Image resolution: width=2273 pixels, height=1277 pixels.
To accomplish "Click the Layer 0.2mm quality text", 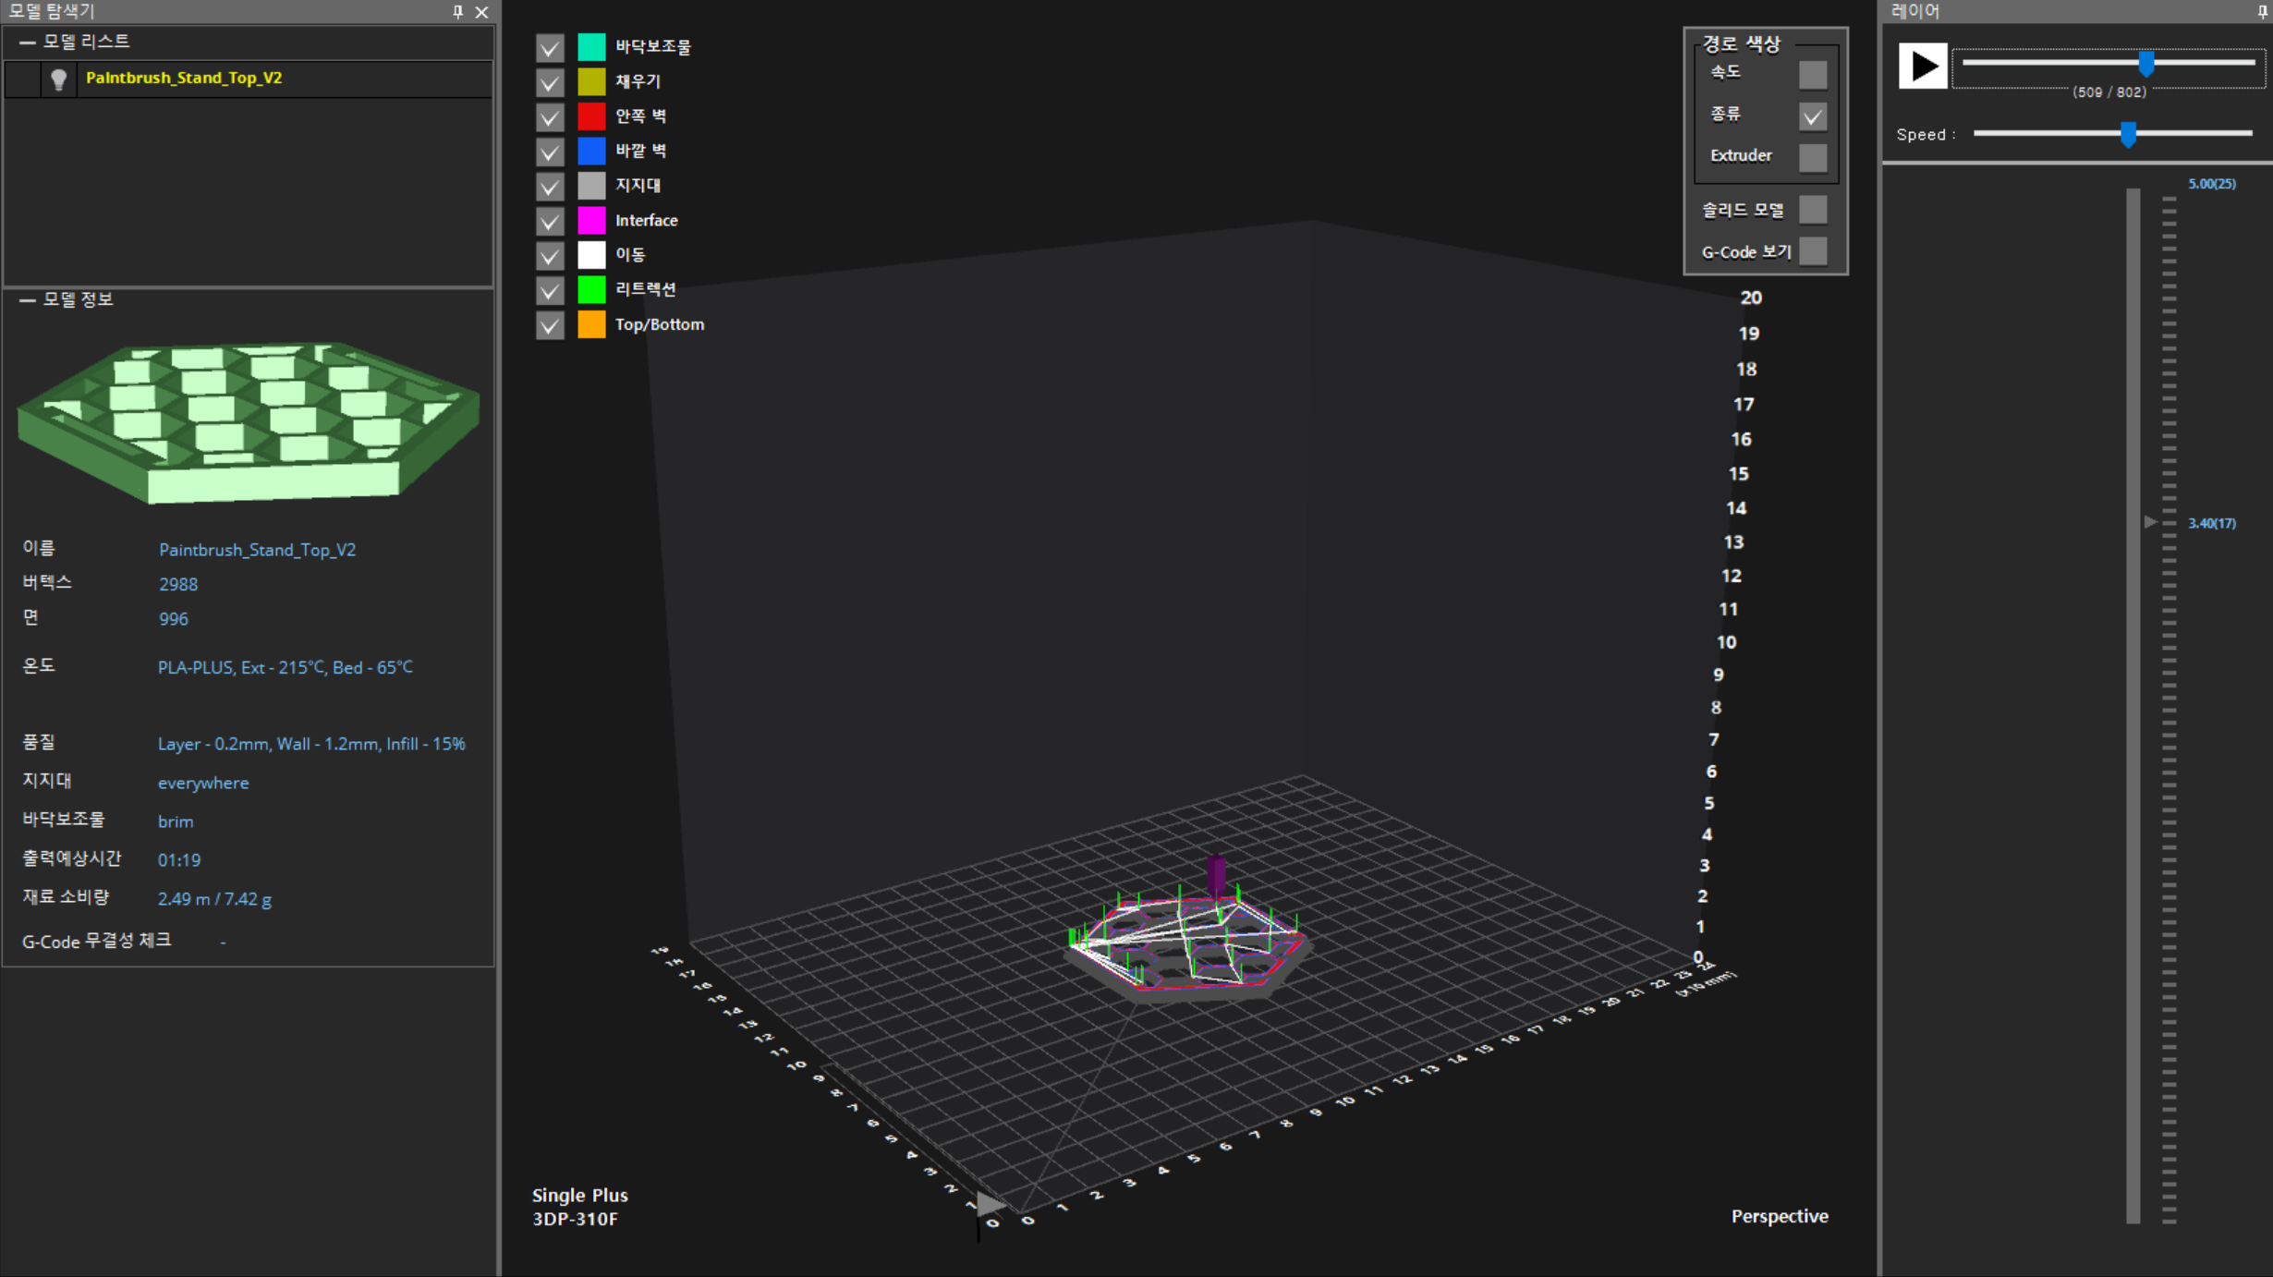I will pos(311,744).
